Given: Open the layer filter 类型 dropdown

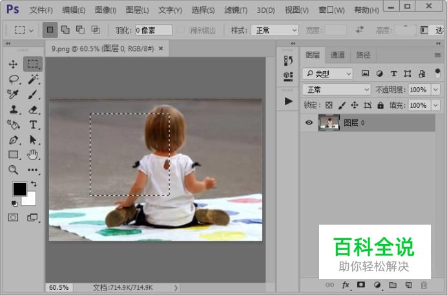Looking at the screenshot, I should pos(327,74).
